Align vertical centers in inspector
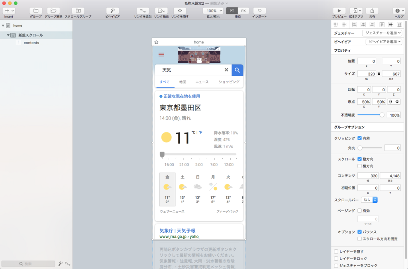This screenshot has width=408, height=269. [x=390, y=24]
